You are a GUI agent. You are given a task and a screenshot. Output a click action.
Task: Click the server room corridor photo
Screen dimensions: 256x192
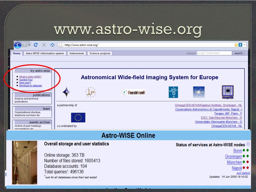click(x=24, y=162)
